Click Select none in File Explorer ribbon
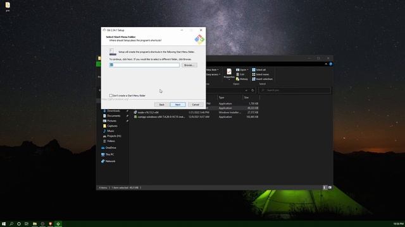The width and height of the screenshot is (405, 227). [260, 74]
